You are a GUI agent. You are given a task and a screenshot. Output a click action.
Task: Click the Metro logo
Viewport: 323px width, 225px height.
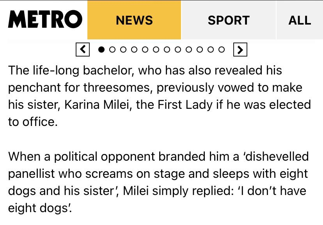point(45,19)
